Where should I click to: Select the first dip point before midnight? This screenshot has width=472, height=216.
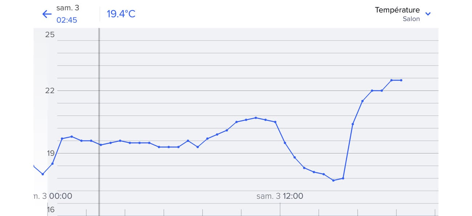pos(43,174)
